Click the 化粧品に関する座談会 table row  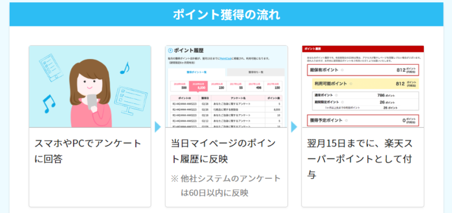[227, 109]
